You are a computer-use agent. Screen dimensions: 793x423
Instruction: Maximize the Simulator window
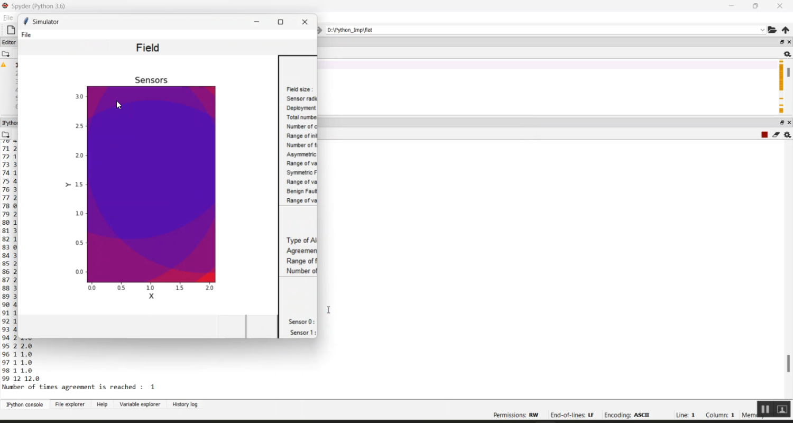coord(281,22)
